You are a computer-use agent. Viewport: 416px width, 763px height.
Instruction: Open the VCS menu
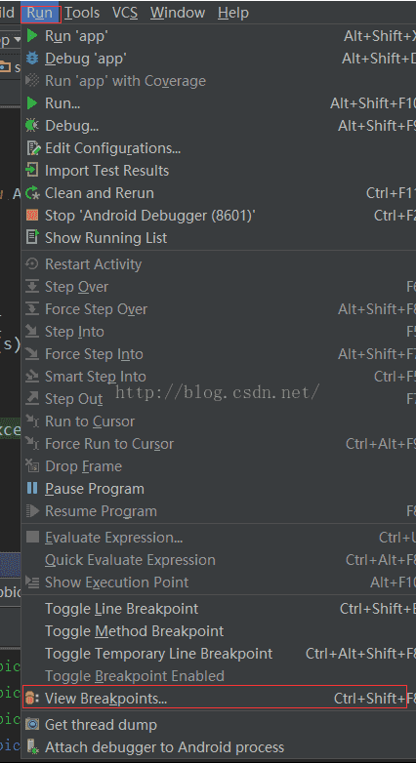click(125, 13)
